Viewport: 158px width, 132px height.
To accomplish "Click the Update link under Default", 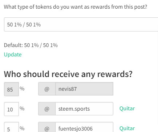I will [x=13, y=55].
